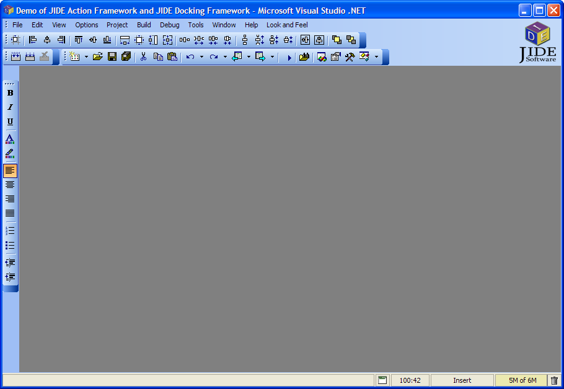The height and width of the screenshot is (389, 564).
Task: Click Remove Vertical Spacing icon
Action: [288, 40]
